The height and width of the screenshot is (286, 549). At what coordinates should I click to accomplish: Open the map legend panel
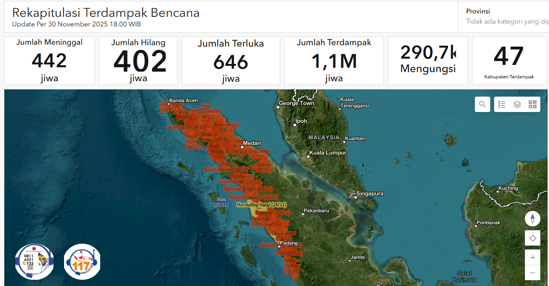pyautogui.click(x=501, y=104)
